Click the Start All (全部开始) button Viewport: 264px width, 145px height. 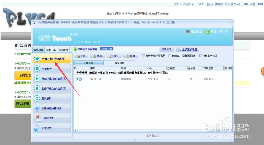tap(52, 59)
